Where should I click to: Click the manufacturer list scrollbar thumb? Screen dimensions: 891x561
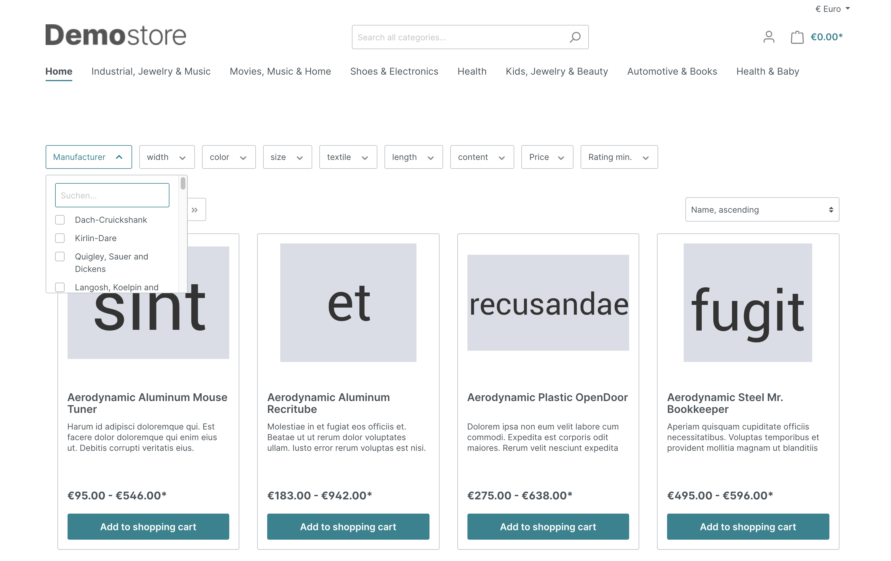(183, 184)
